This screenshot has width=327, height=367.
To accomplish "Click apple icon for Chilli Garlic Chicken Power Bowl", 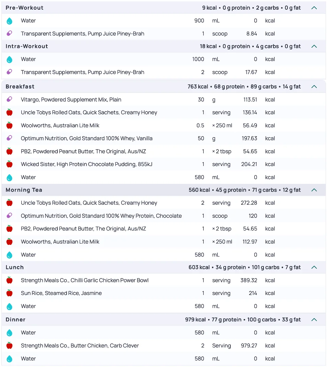I will 10,280.
